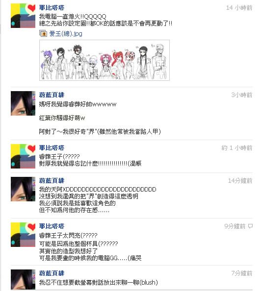261x291 pixels.
Task: Click the name 蔚藍頁緋 on the 14分鐘前 message
Action: pos(52,180)
